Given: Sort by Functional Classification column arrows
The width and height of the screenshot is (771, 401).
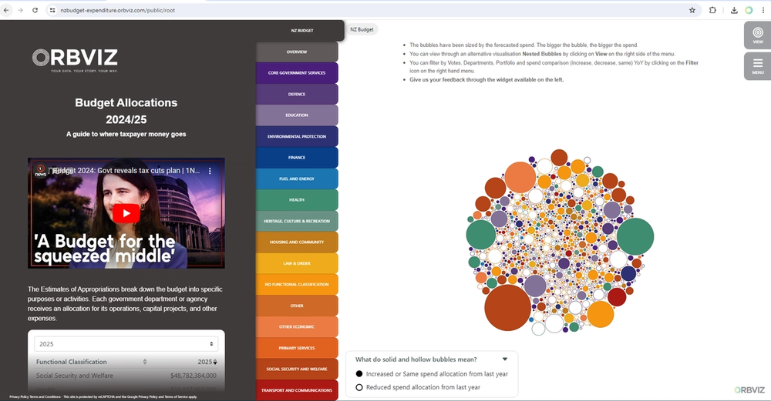Looking at the screenshot, I should point(145,362).
